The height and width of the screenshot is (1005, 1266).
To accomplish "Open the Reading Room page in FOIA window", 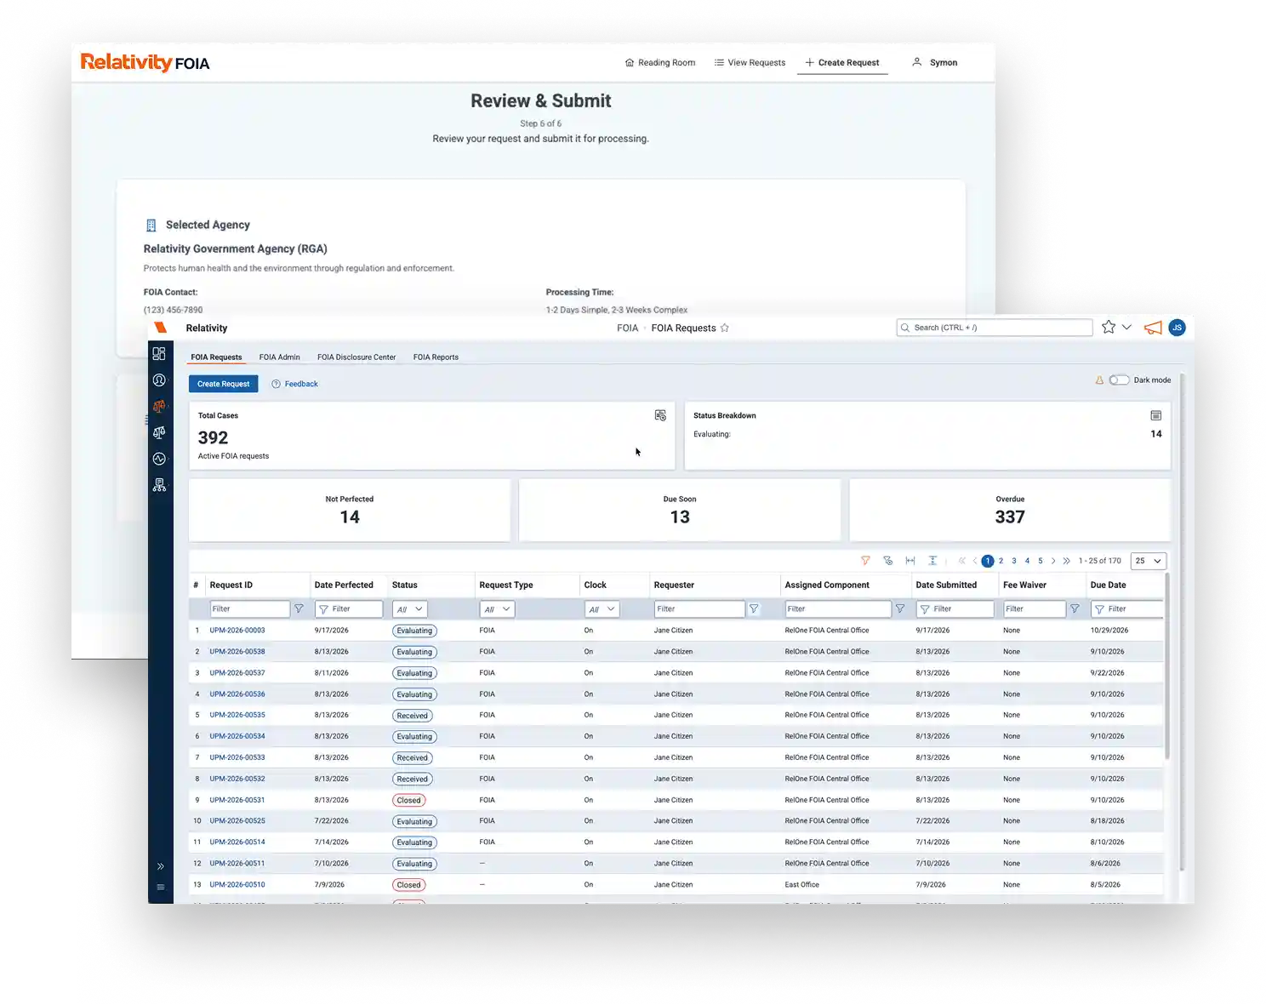I will tap(659, 63).
